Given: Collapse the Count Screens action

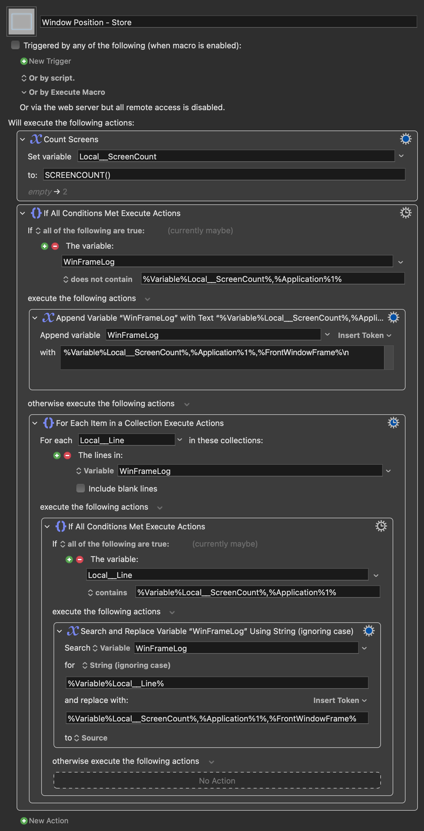Looking at the screenshot, I should click(22, 139).
